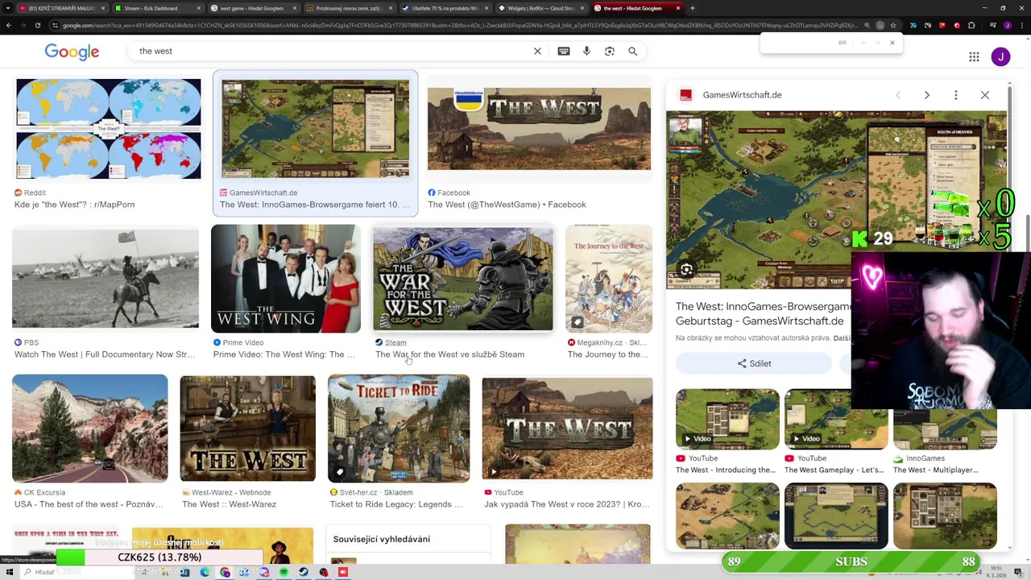Viewport: 1031px width, 580px height.
Task: Open the Google apps grid
Action: coord(974,56)
